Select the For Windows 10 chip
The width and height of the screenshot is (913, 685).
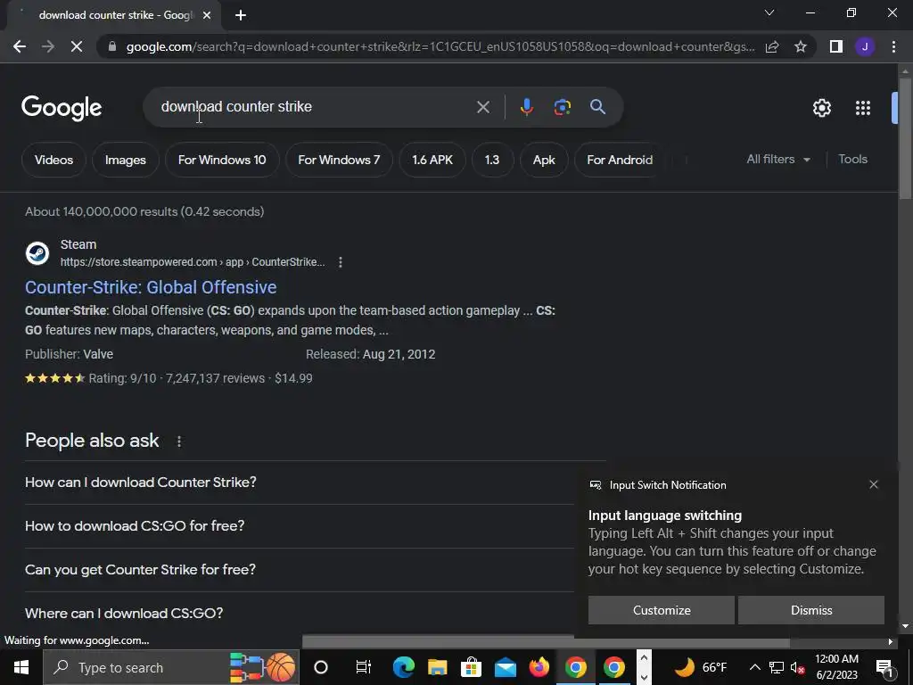point(222,161)
